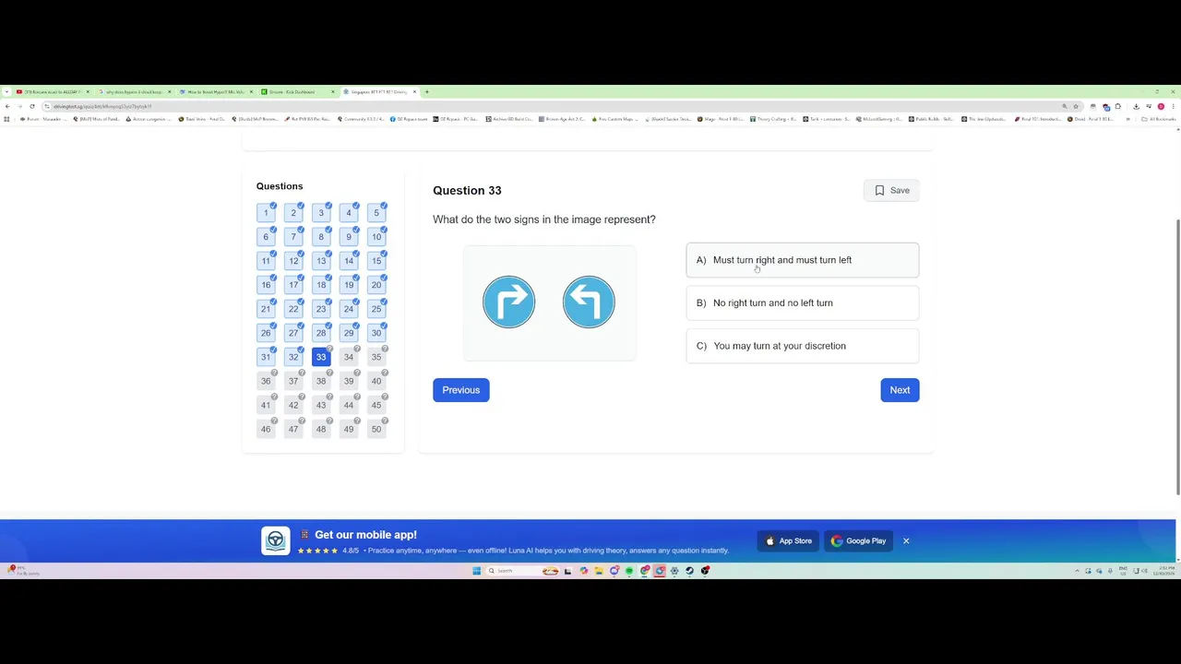The width and height of the screenshot is (1181, 664).
Task: Choose answer A: Must turn right and left
Action: pyautogui.click(x=802, y=260)
